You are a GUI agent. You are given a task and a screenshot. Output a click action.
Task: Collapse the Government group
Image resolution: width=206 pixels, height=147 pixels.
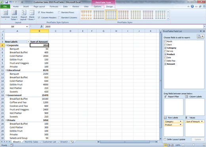point(6,95)
